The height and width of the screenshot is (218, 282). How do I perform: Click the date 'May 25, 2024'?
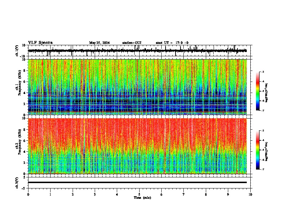coord(99,43)
